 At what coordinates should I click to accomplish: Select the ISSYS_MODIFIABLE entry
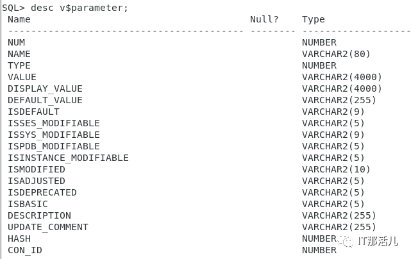[x=54, y=135]
